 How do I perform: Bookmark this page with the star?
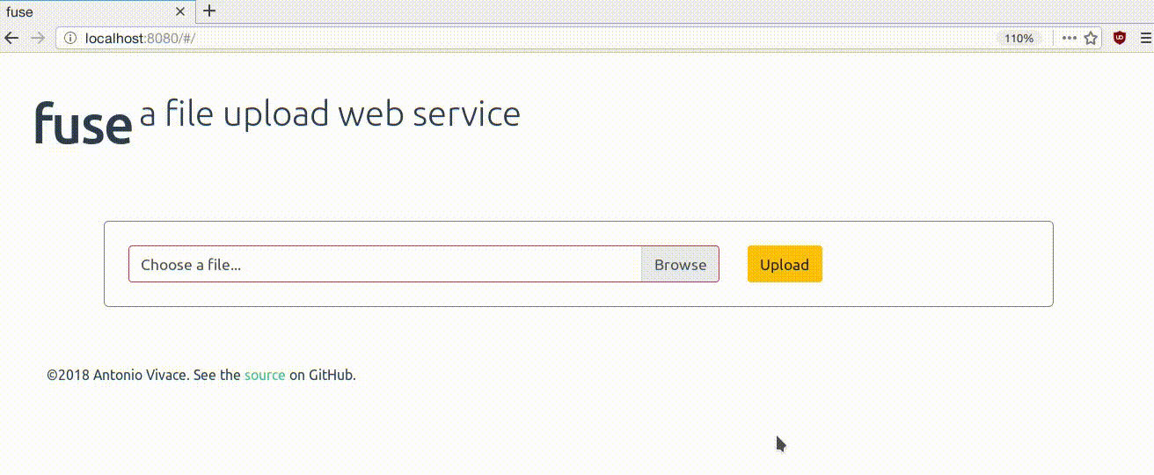tap(1091, 39)
